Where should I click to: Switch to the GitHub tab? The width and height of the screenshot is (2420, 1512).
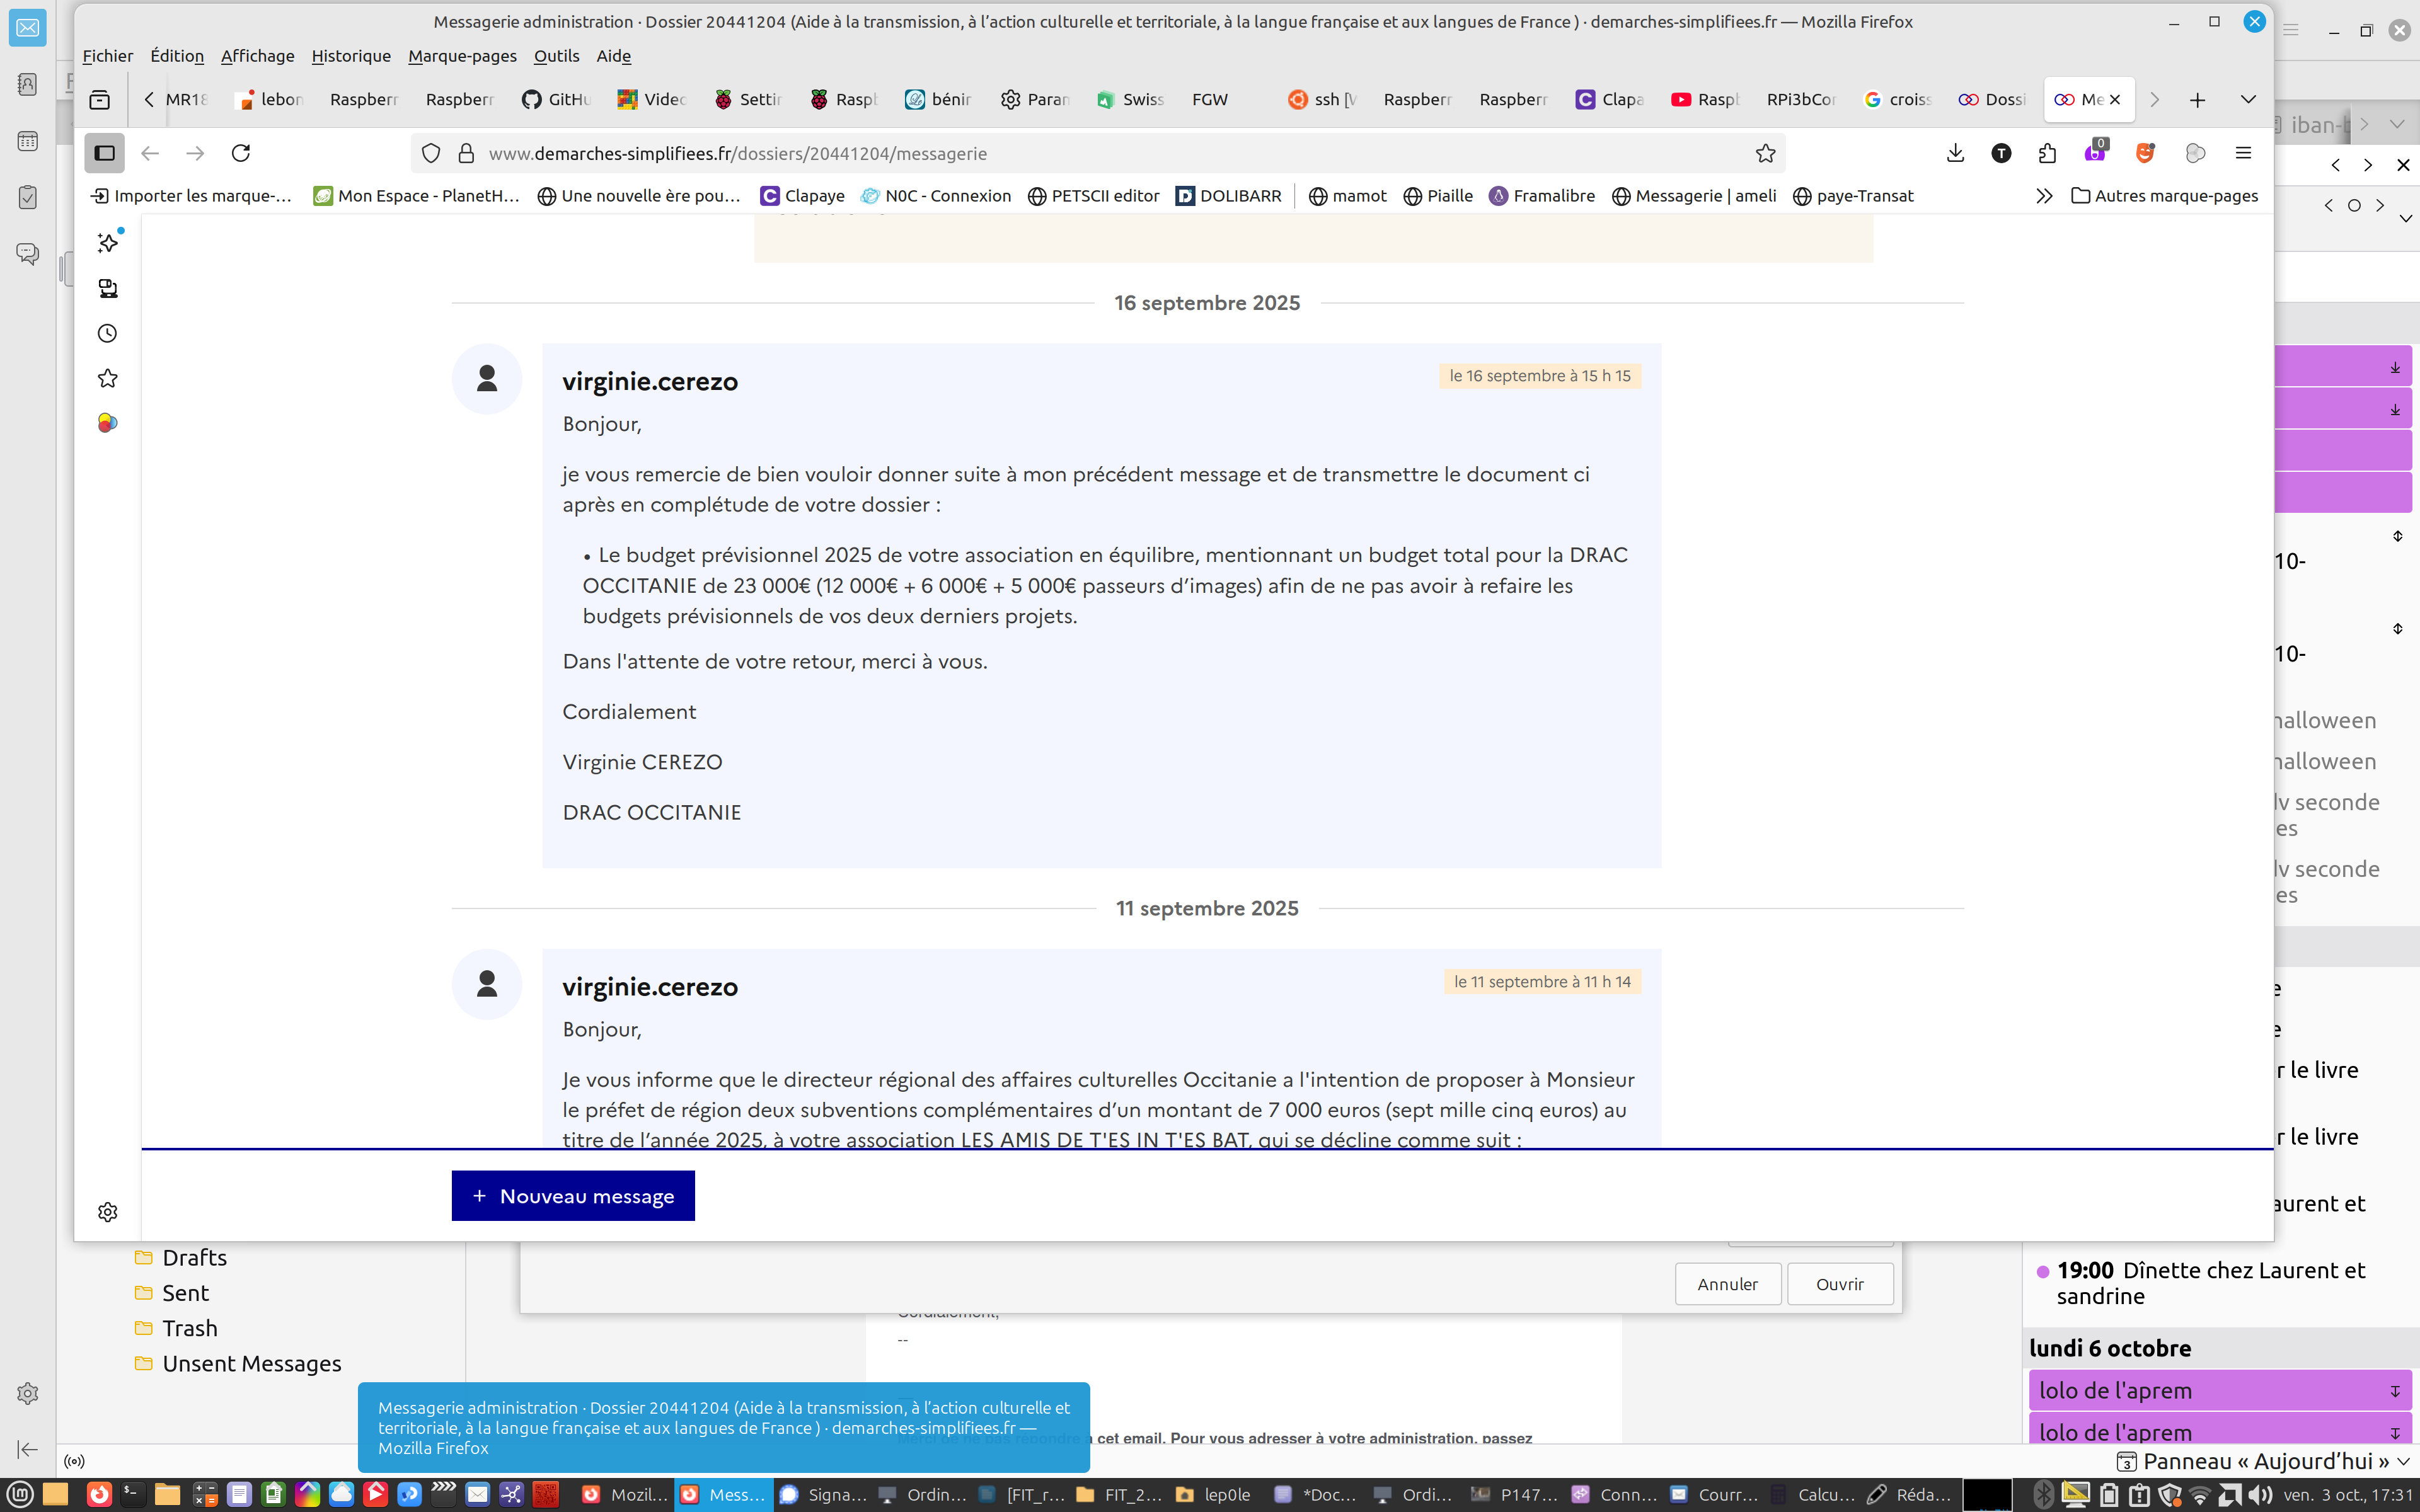click(557, 99)
